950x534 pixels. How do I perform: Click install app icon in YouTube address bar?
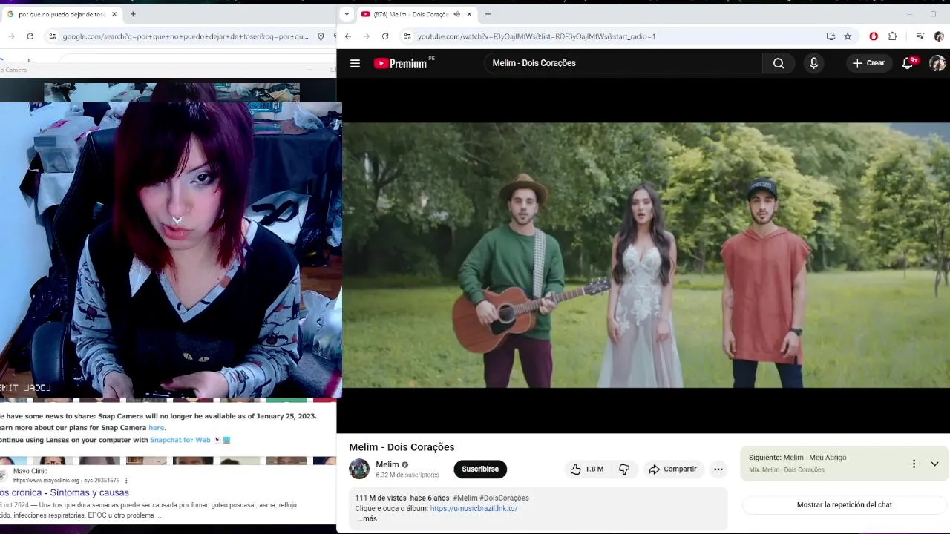click(x=831, y=36)
